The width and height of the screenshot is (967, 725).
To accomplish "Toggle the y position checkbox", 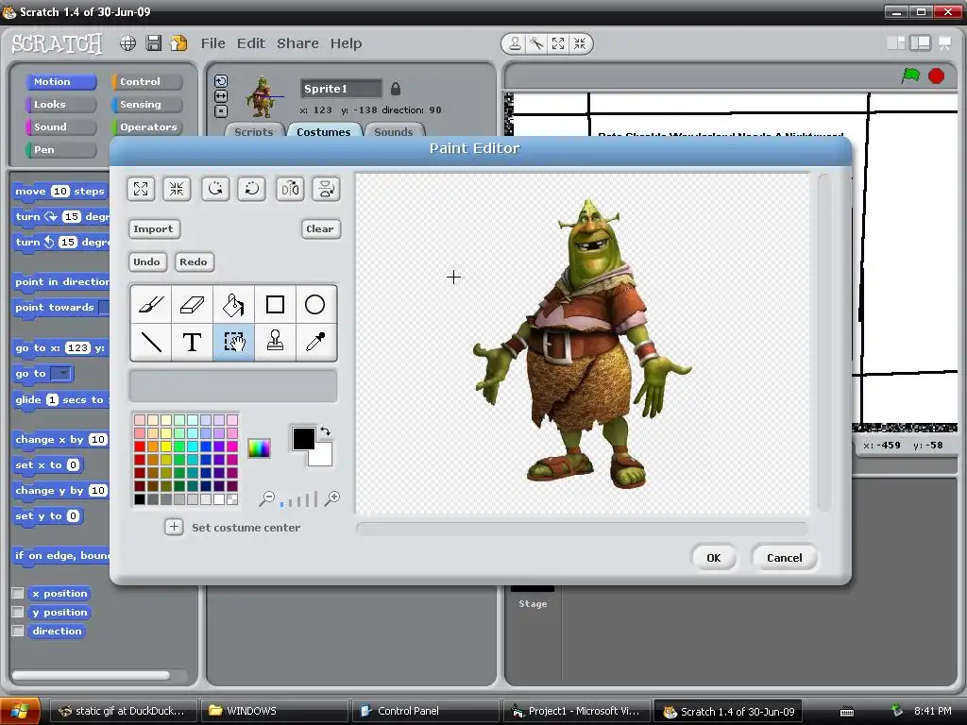I will pyautogui.click(x=18, y=612).
